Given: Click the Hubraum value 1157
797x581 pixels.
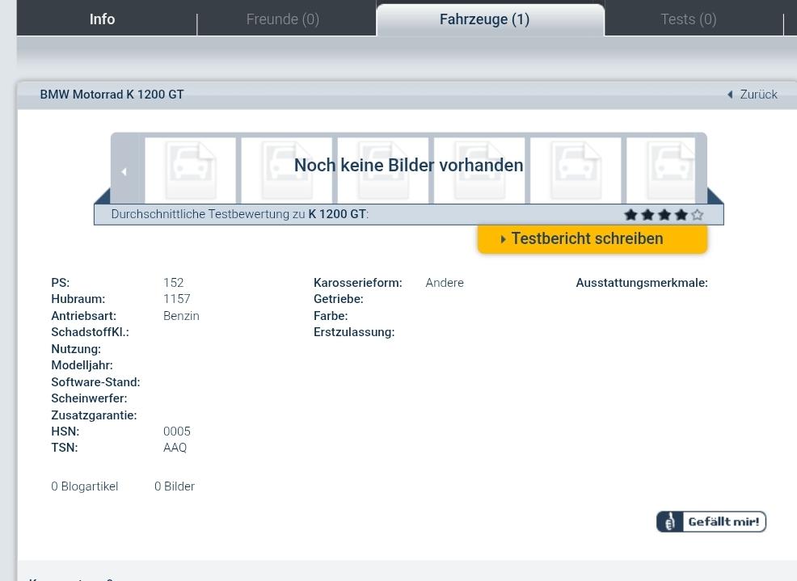Looking at the screenshot, I should (x=176, y=299).
